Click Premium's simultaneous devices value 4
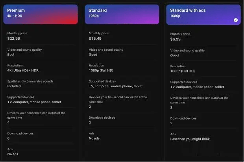244x162 pixels. tap(9, 123)
